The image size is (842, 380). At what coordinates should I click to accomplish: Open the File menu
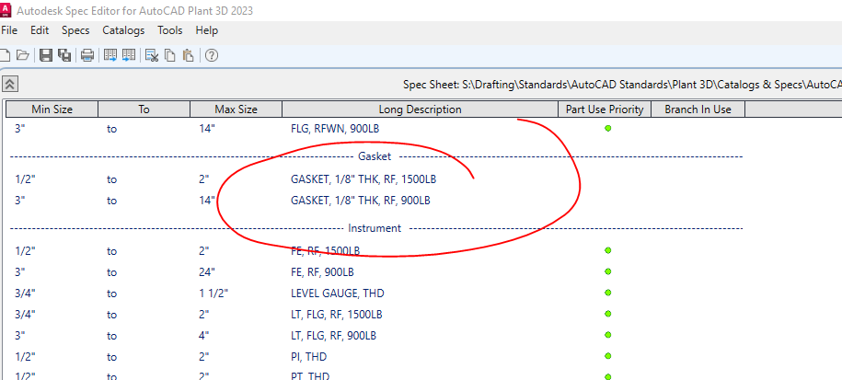click(x=9, y=30)
